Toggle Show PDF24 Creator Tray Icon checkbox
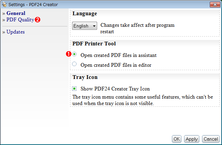222x145 pixels. [74, 88]
